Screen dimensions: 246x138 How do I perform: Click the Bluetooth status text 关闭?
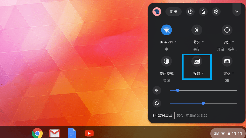197,49
